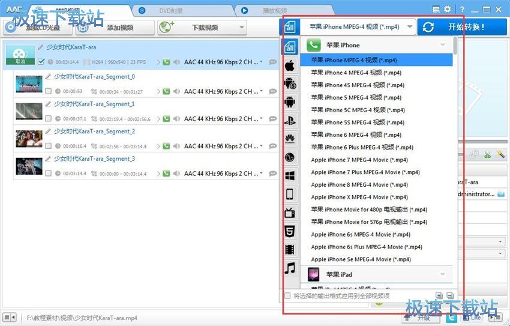Viewport: 510px width, 326px height.
Task: Open audio track dropdown on main video row
Action: (x=261, y=61)
